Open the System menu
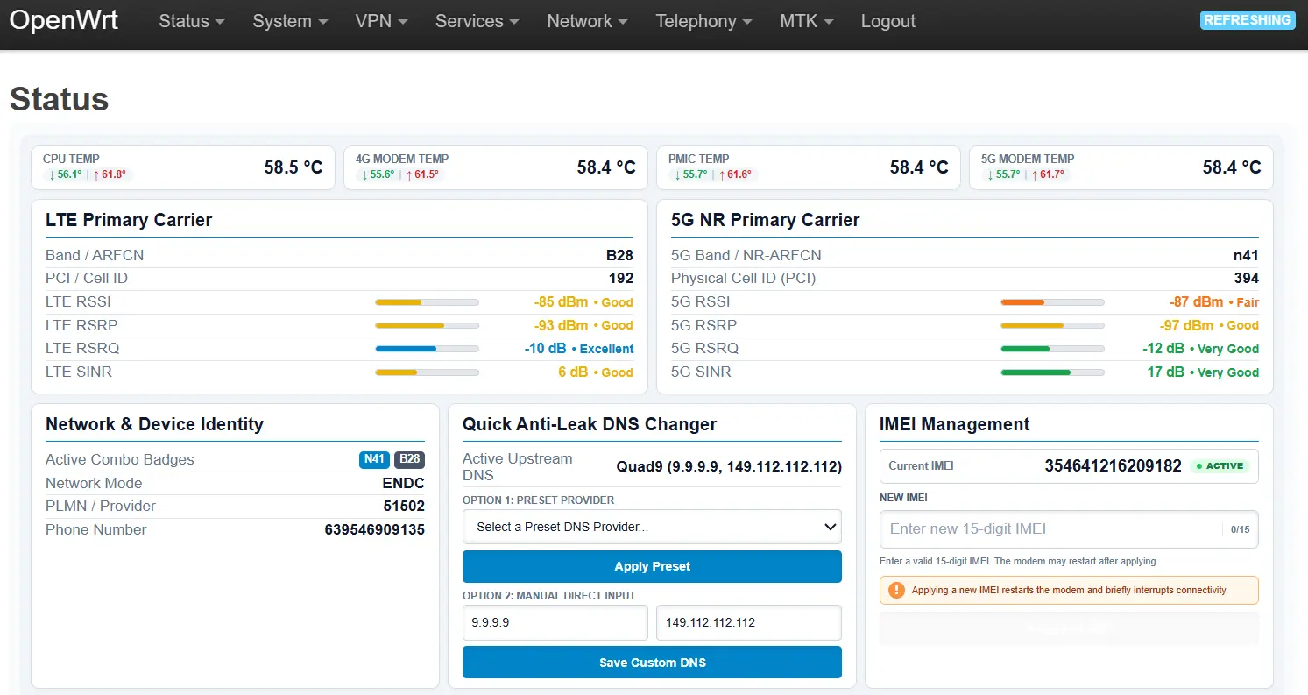Viewport: 1308px width, 695px height. tap(290, 21)
